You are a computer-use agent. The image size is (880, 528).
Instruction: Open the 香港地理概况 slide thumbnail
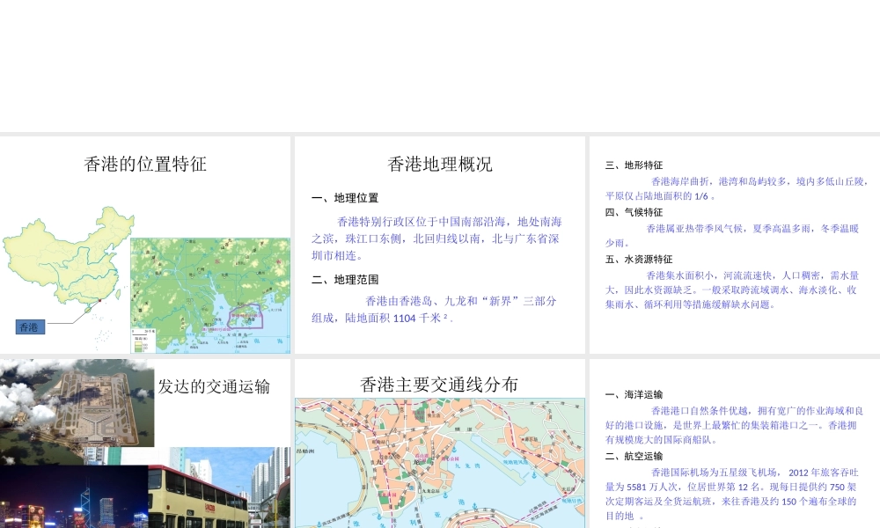439,246
